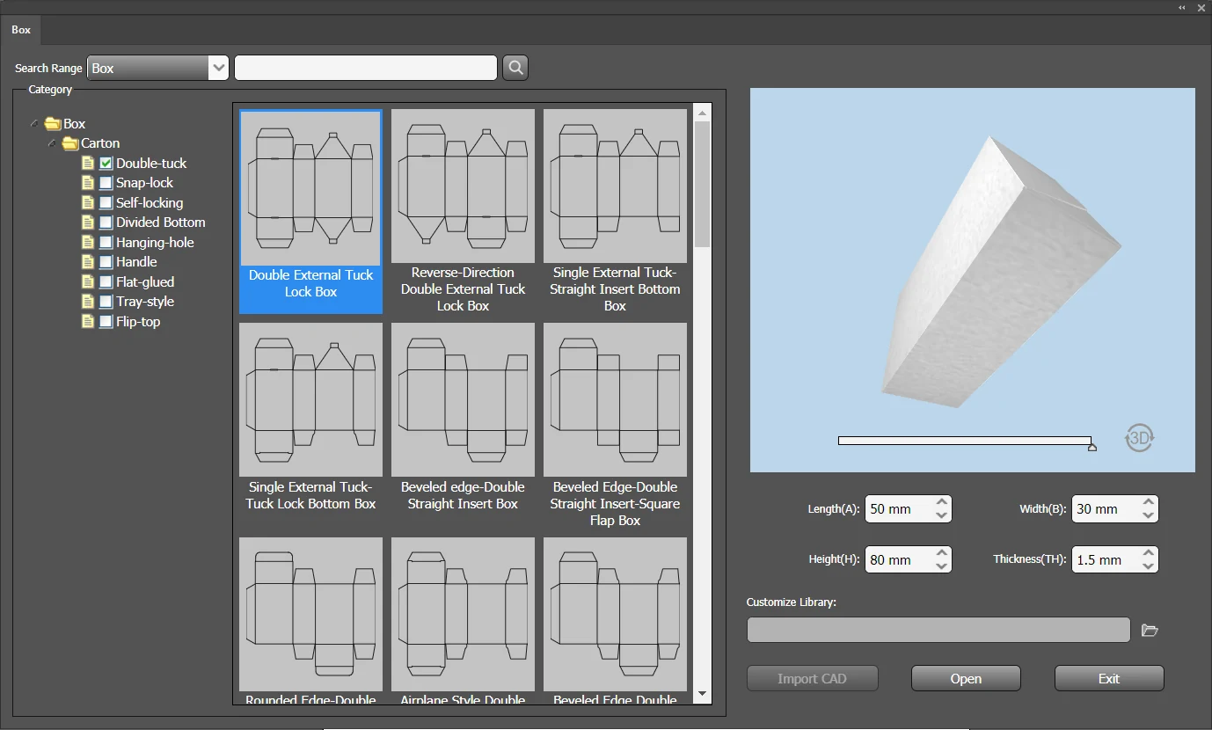Check the Divided Bottom checkbox

(x=106, y=223)
